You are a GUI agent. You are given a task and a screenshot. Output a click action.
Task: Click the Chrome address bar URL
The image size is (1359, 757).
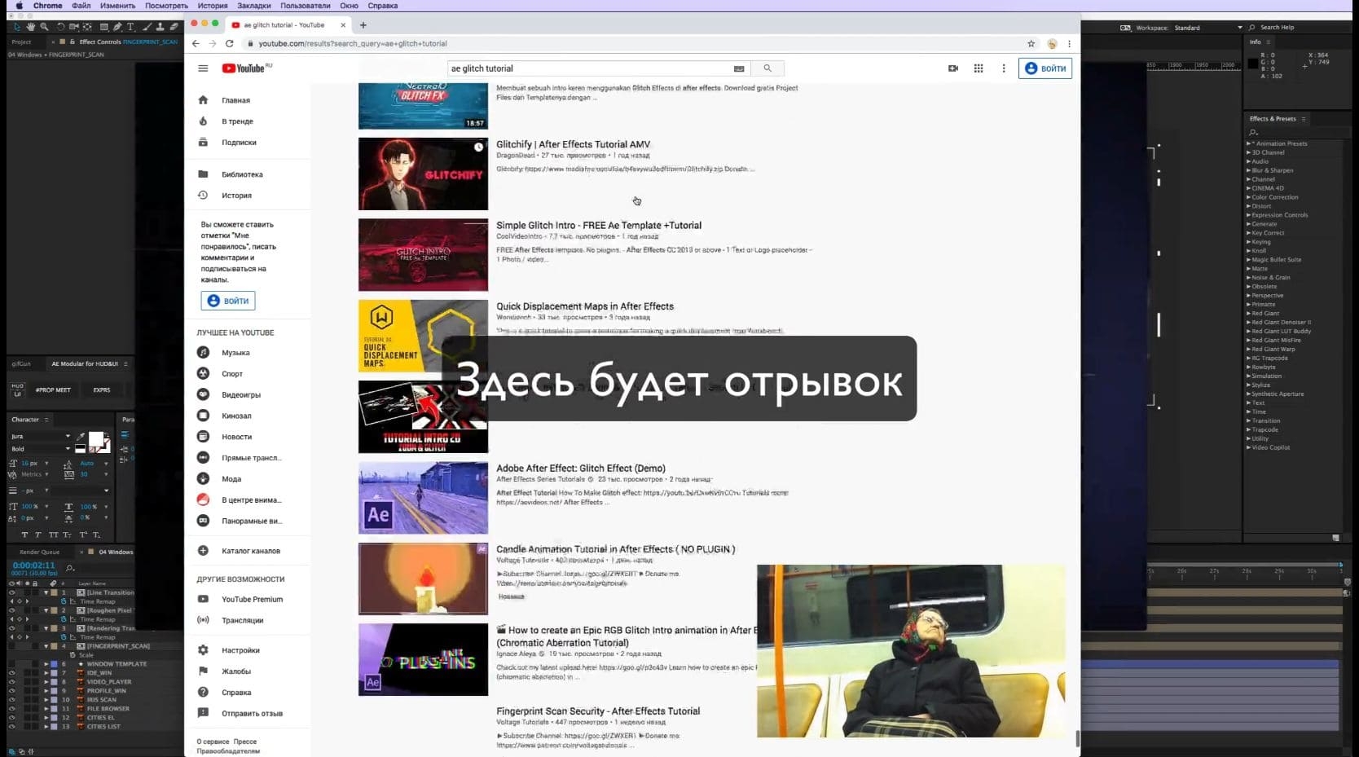pyautogui.click(x=353, y=44)
